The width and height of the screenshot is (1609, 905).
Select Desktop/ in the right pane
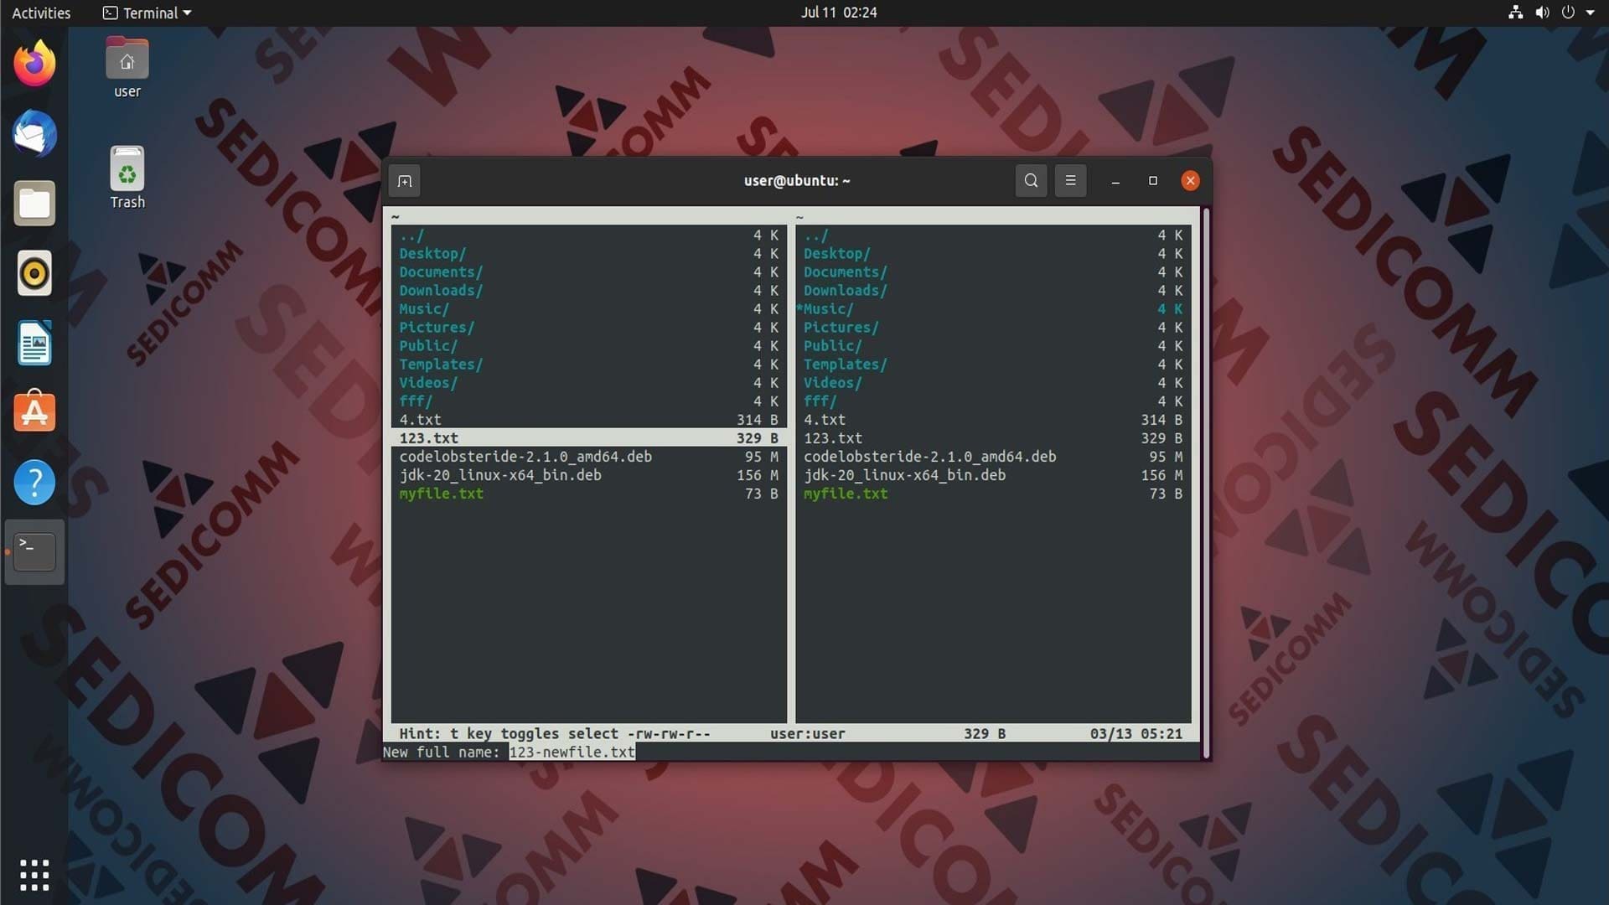pyautogui.click(x=993, y=254)
